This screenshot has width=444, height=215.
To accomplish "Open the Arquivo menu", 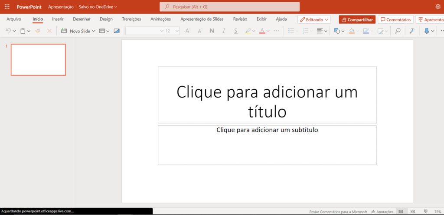I will pyautogui.click(x=14, y=19).
